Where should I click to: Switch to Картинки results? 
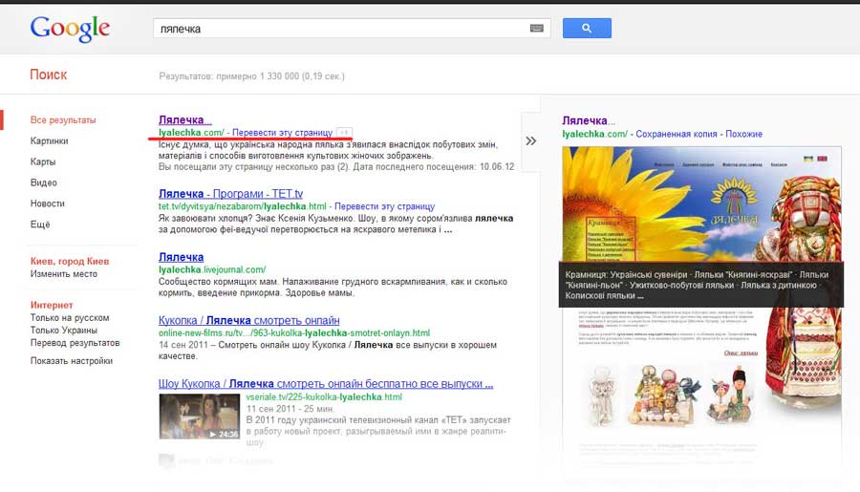50,141
